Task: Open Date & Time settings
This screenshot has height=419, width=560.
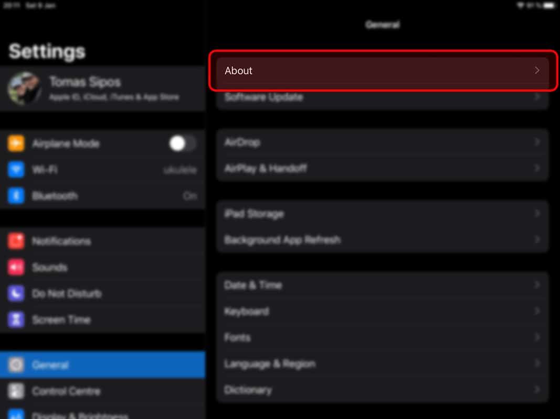Action: (383, 285)
